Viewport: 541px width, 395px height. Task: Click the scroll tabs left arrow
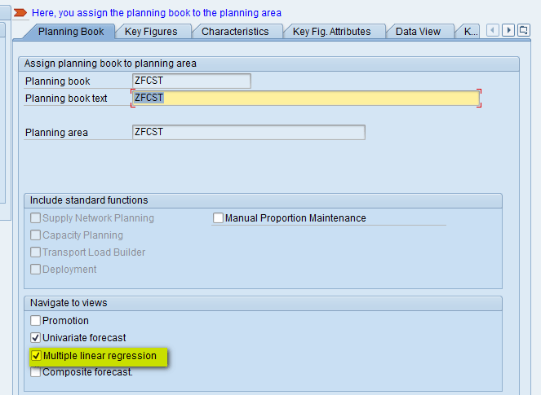(x=493, y=30)
